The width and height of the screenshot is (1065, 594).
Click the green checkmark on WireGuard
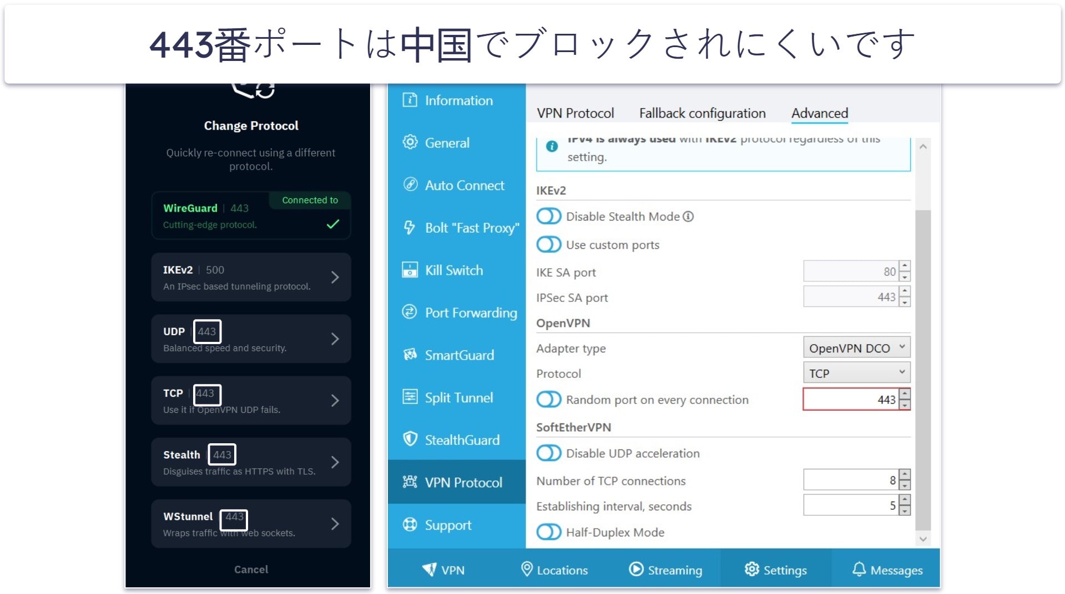tap(333, 224)
